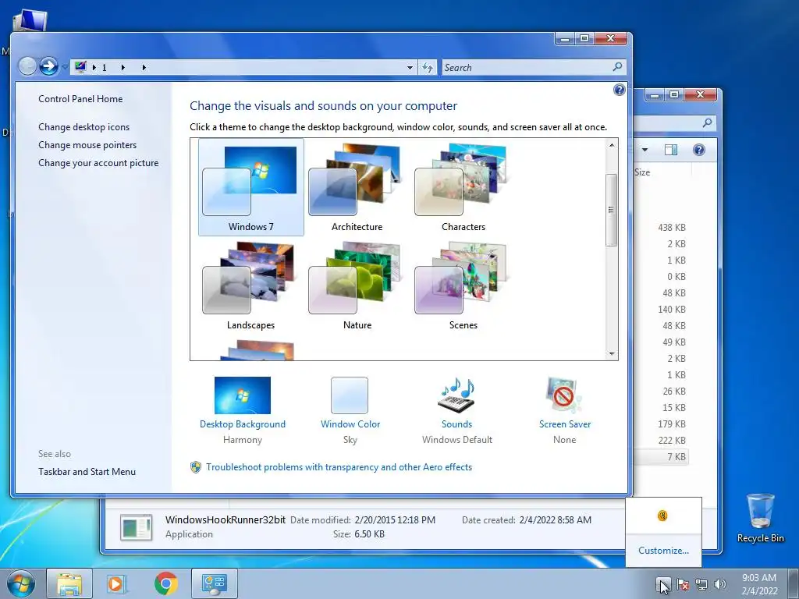Open Google Chrome from the taskbar

(x=166, y=583)
